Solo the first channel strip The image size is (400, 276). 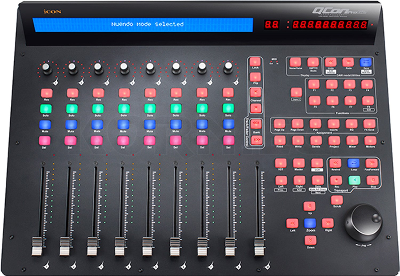point(45,108)
